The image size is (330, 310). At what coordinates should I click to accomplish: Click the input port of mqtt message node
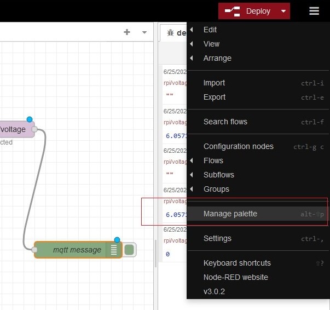coord(34,250)
